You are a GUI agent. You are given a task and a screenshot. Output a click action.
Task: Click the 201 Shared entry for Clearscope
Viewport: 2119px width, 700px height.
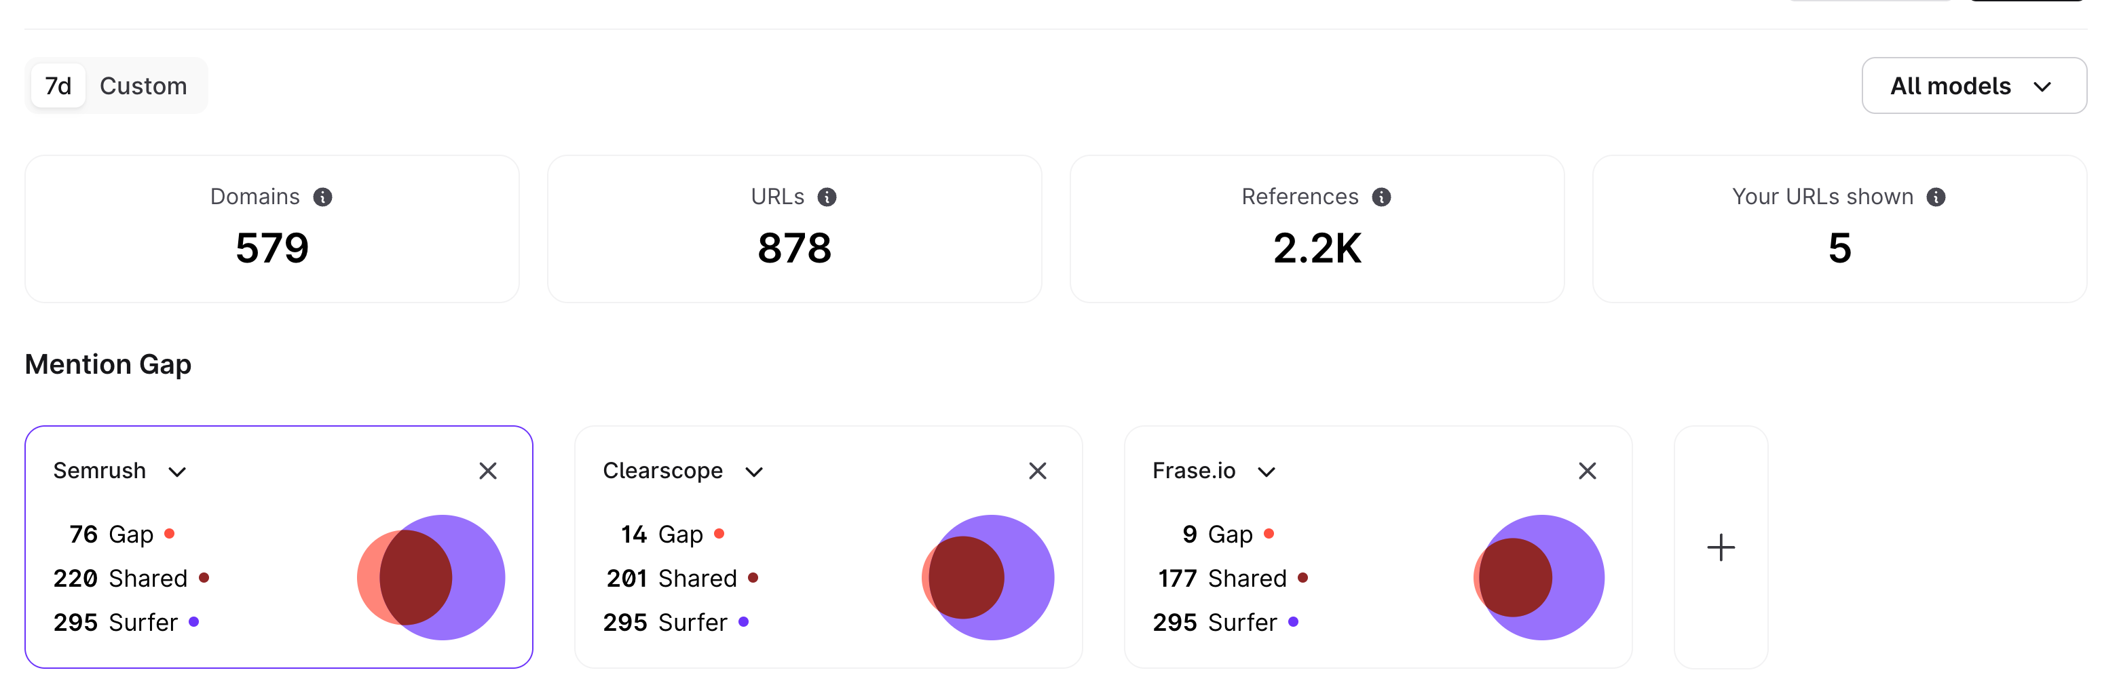(672, 579)
